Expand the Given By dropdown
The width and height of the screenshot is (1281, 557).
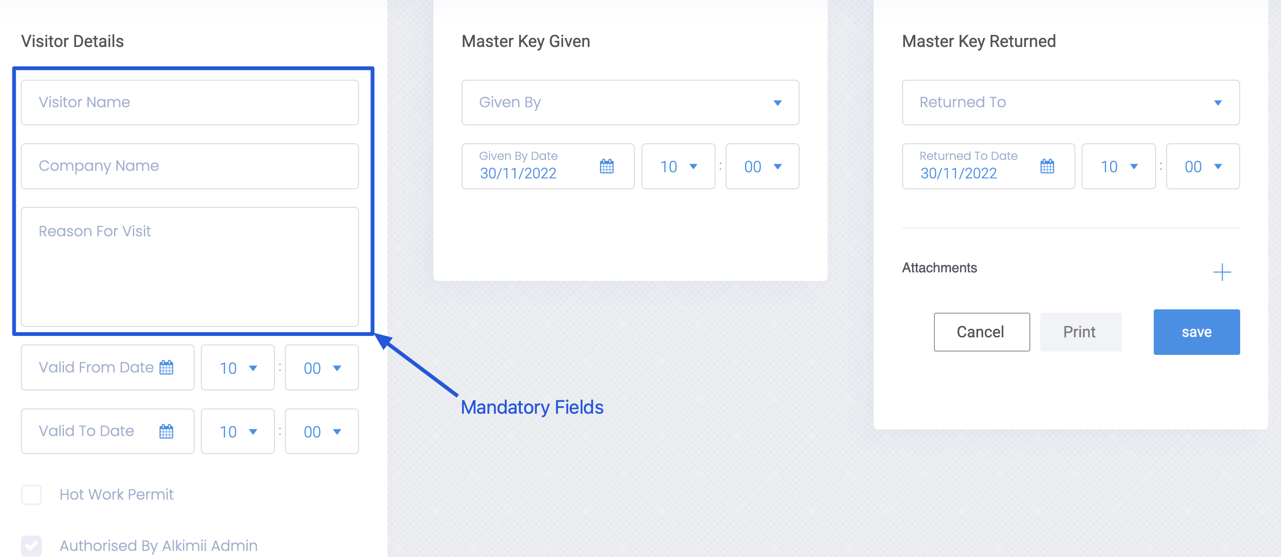tap(630, 102)
